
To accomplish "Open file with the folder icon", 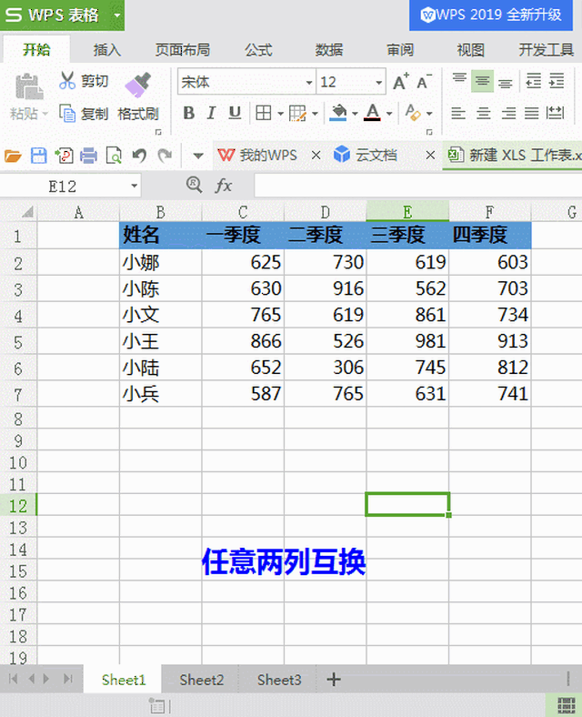I will click(14, 156).
